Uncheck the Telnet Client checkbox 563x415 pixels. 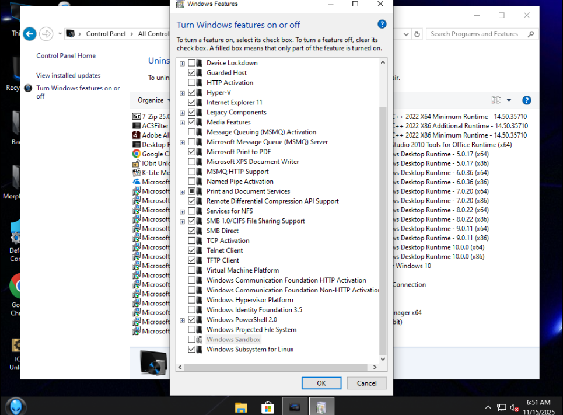[192, 250]
